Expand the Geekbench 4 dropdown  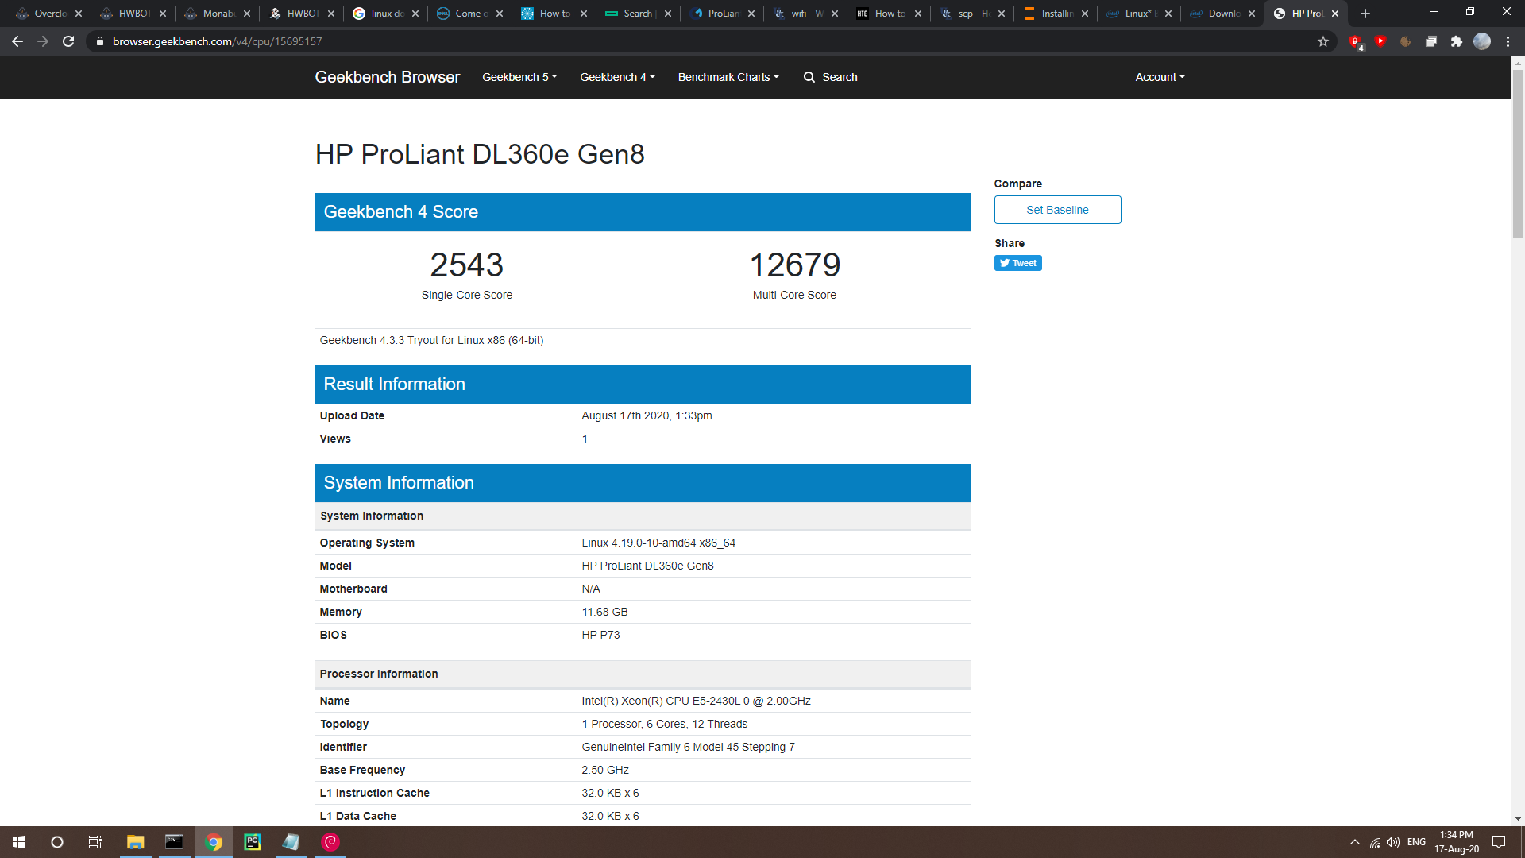(x=617, y=77)
